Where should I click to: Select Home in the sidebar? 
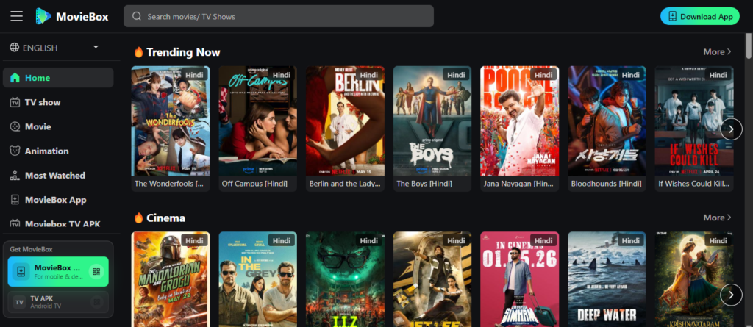click(58, 78)
